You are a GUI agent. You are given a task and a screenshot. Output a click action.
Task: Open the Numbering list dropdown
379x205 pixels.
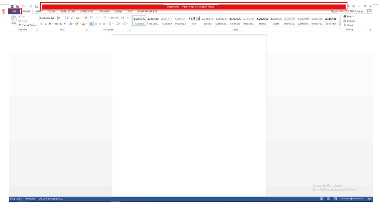click(101, 18)
